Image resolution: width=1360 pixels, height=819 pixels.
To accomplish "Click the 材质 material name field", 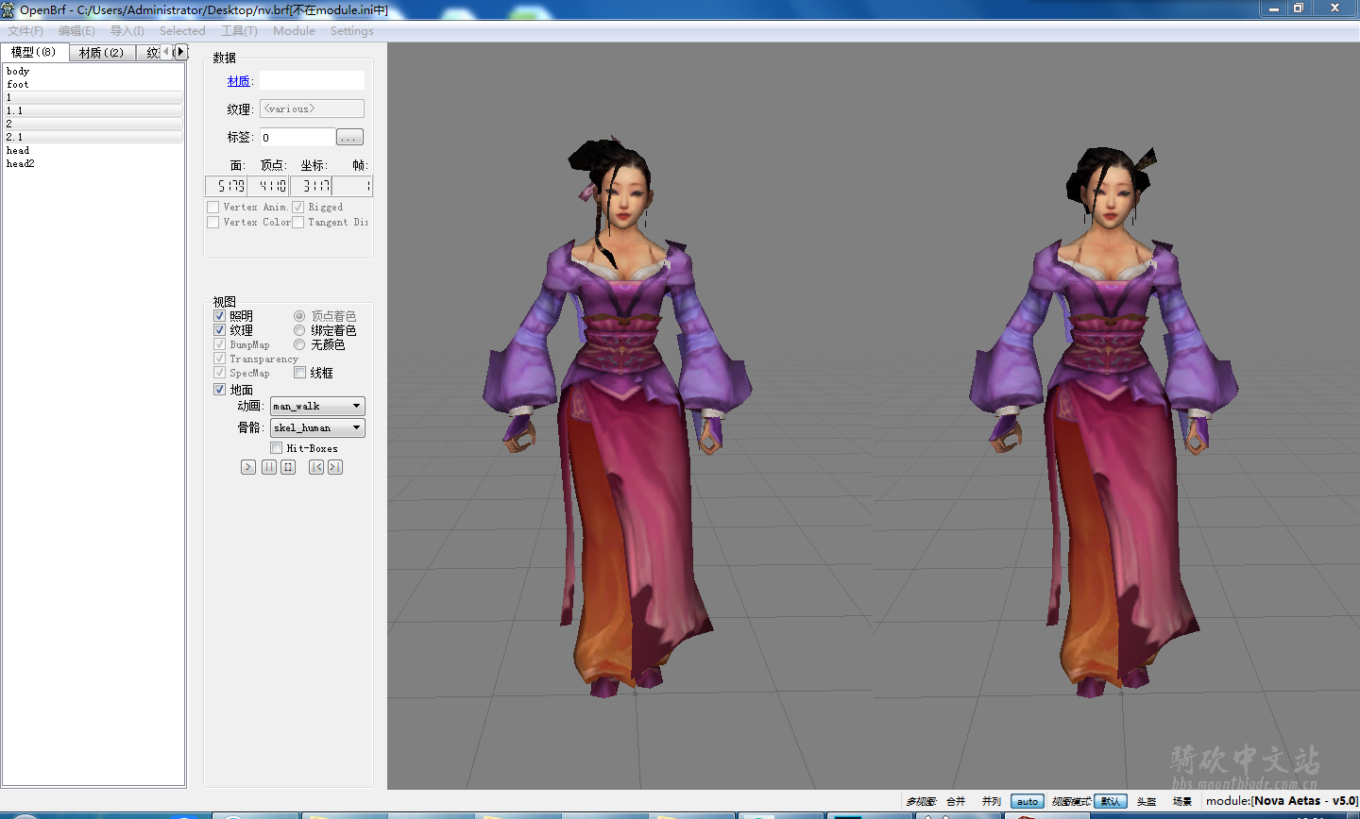I will point(312,80).
